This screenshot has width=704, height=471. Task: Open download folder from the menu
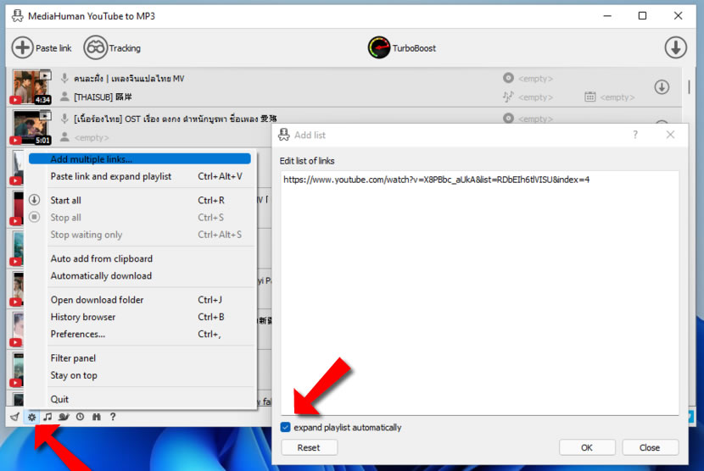(140, 300)
